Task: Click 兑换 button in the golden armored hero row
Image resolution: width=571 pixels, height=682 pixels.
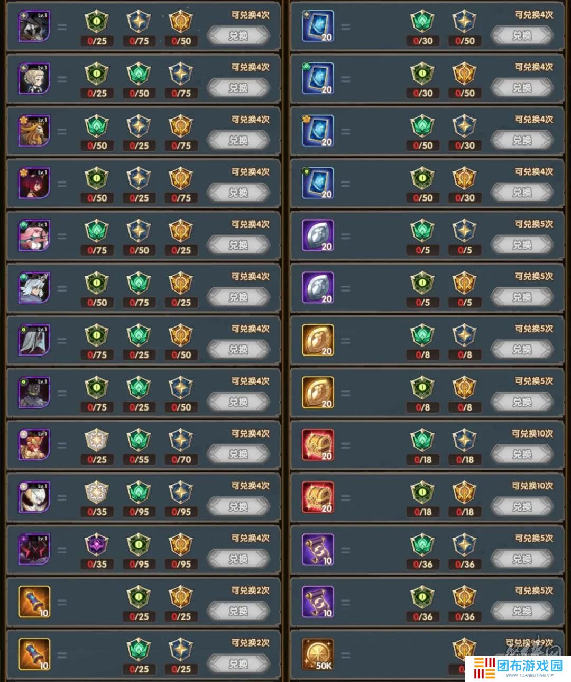Action: (x=238, y=454)
